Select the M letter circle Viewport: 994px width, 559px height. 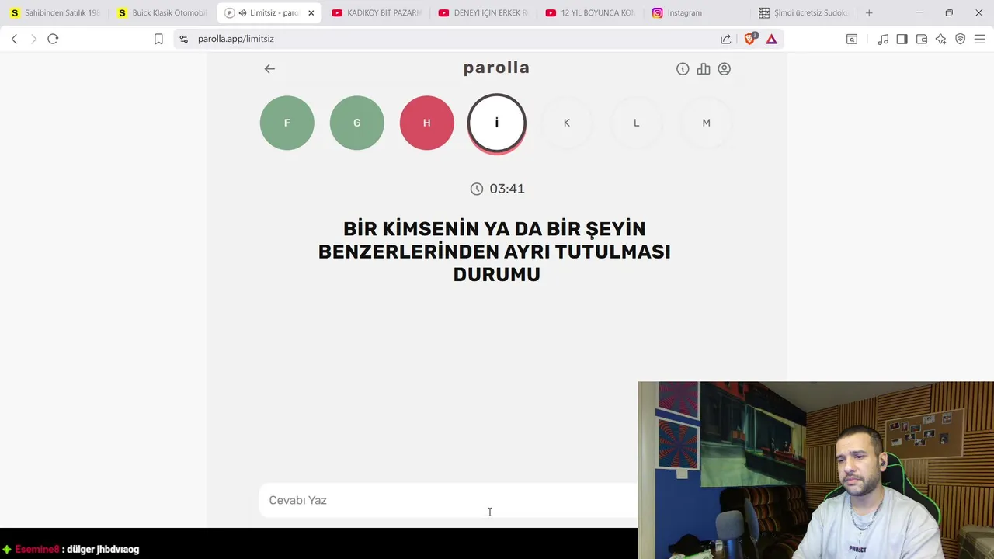(x=707, y=123)
